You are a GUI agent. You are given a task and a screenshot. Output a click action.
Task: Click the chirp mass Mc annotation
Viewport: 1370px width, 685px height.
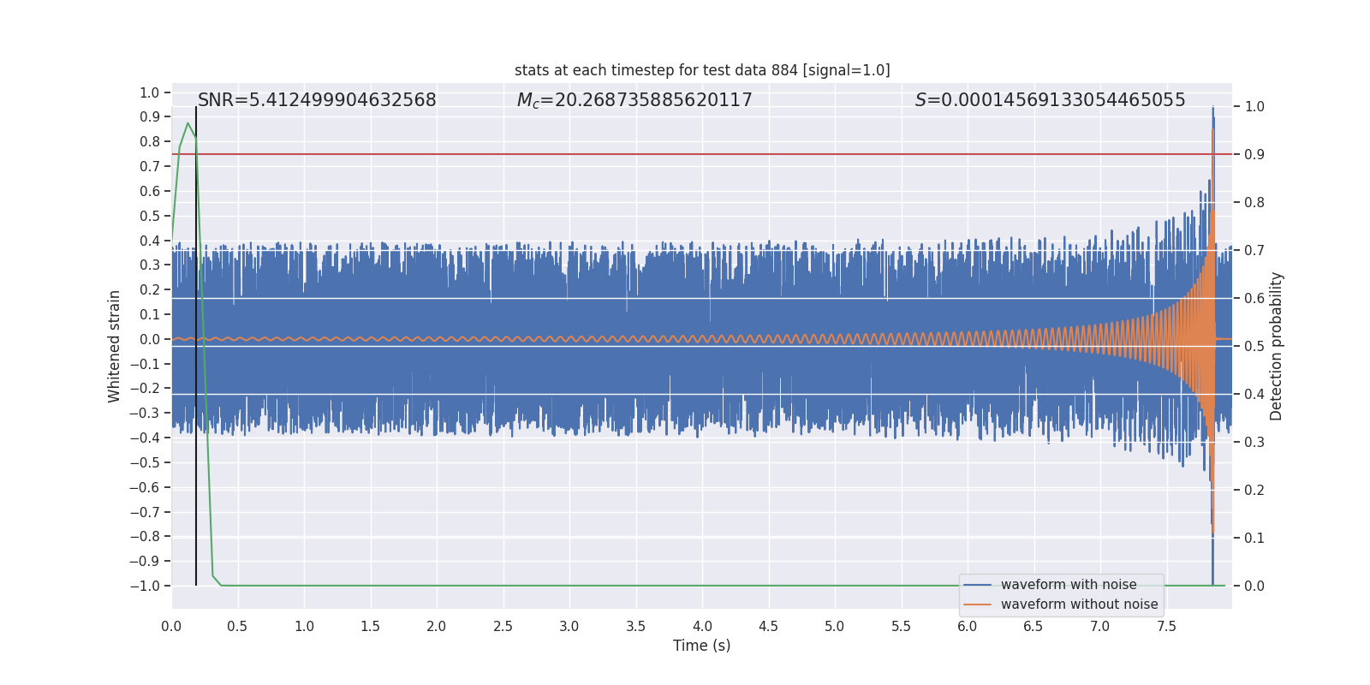(634, 100)
